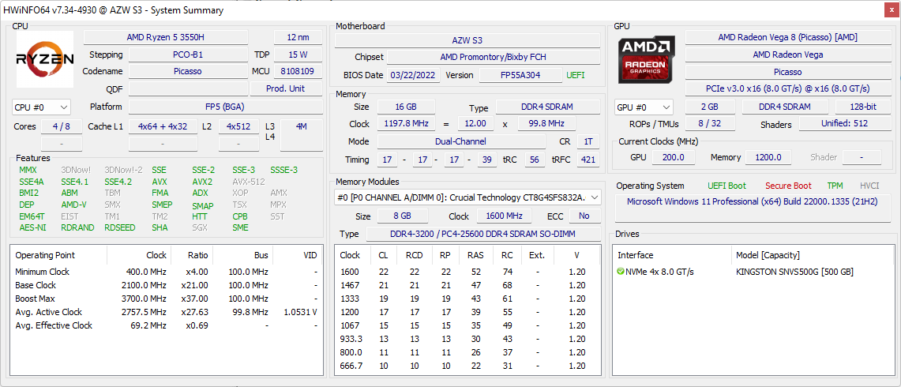Click the 200.0 GPU clock field

674,157
